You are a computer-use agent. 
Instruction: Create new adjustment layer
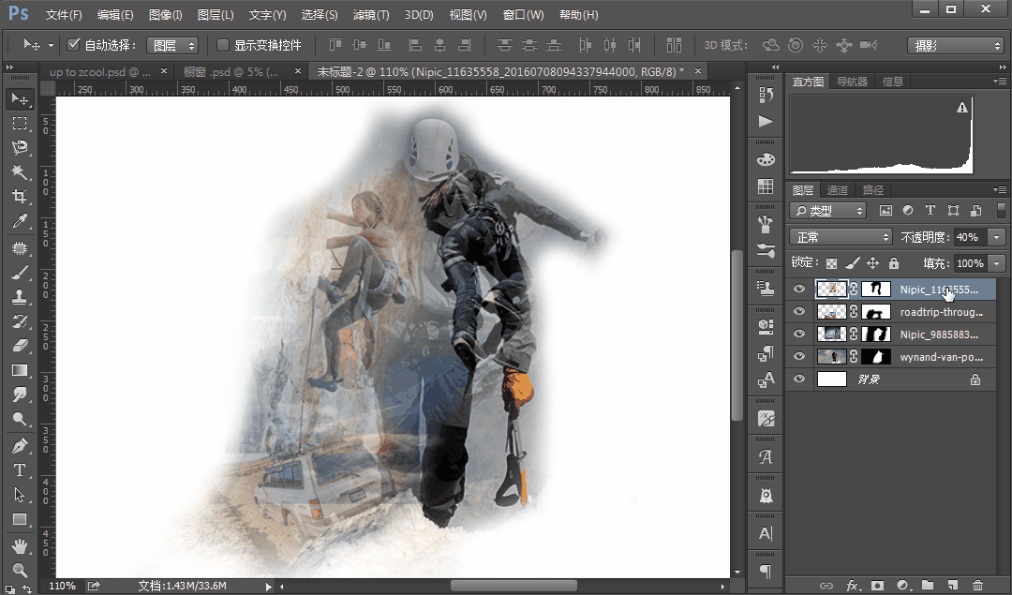tap(902, 586)
